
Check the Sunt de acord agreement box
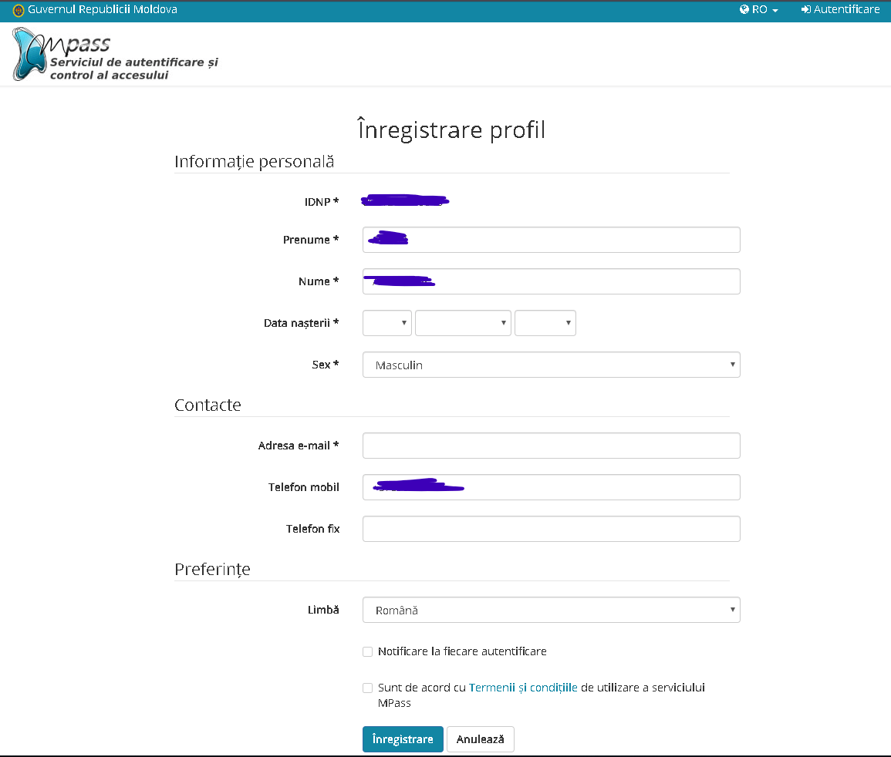(x=368, y=688)
